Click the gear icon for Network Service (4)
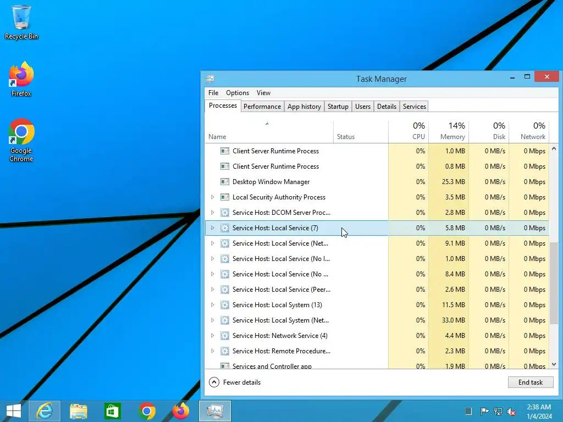Viewport: 563px width, 422px height. [225, 336]
